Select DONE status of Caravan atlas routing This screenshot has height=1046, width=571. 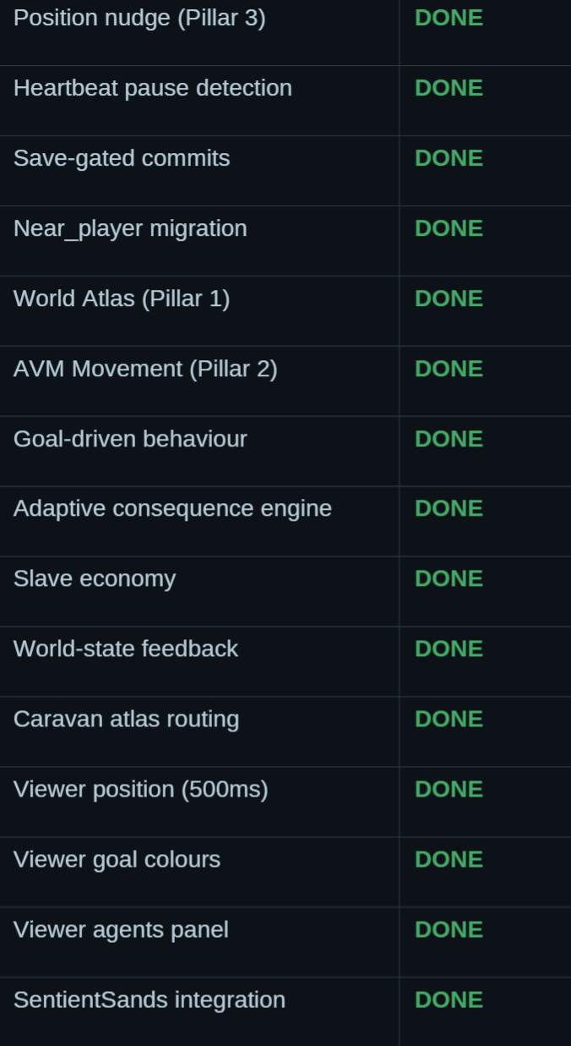(x=449, y=719)
